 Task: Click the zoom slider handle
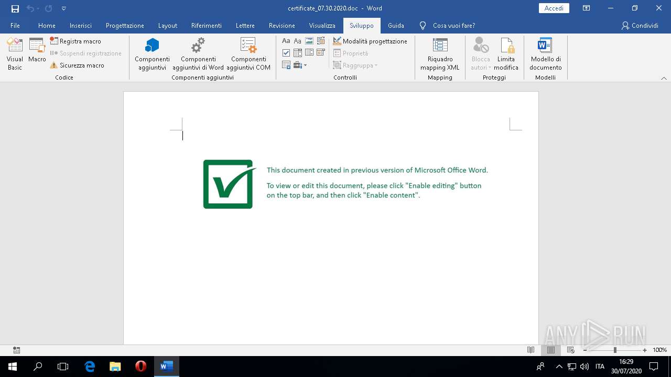point(615,350)
